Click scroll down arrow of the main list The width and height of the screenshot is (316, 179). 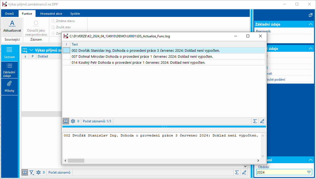(x=245, y=166)
